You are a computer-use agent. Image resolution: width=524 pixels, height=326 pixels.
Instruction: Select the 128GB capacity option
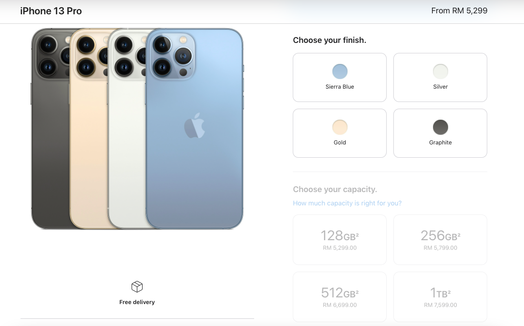339,240
